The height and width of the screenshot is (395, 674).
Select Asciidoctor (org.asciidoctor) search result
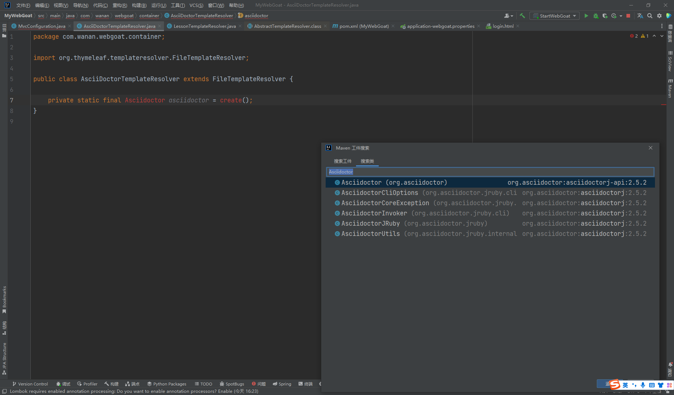click(x=490, y=183)
